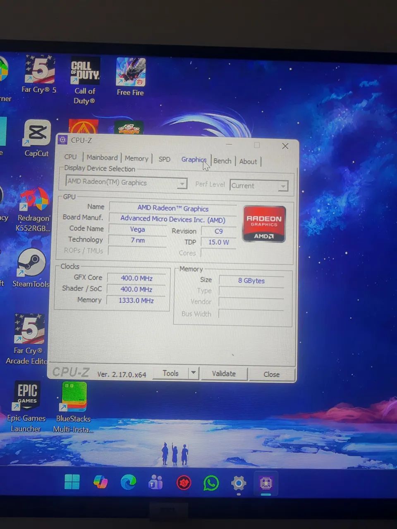Screen dimensions: 397x529
Task: Open WhatsApp from the taskbar
Action: click(x=211, y=483)
